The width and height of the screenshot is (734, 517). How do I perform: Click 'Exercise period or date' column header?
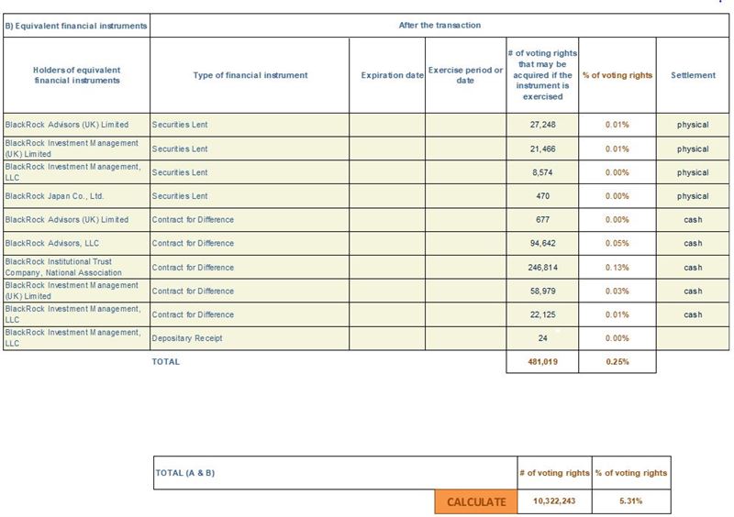(466, 75)
